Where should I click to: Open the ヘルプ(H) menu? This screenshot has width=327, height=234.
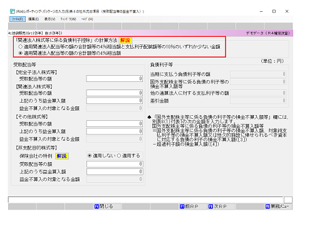coord(87,19)
